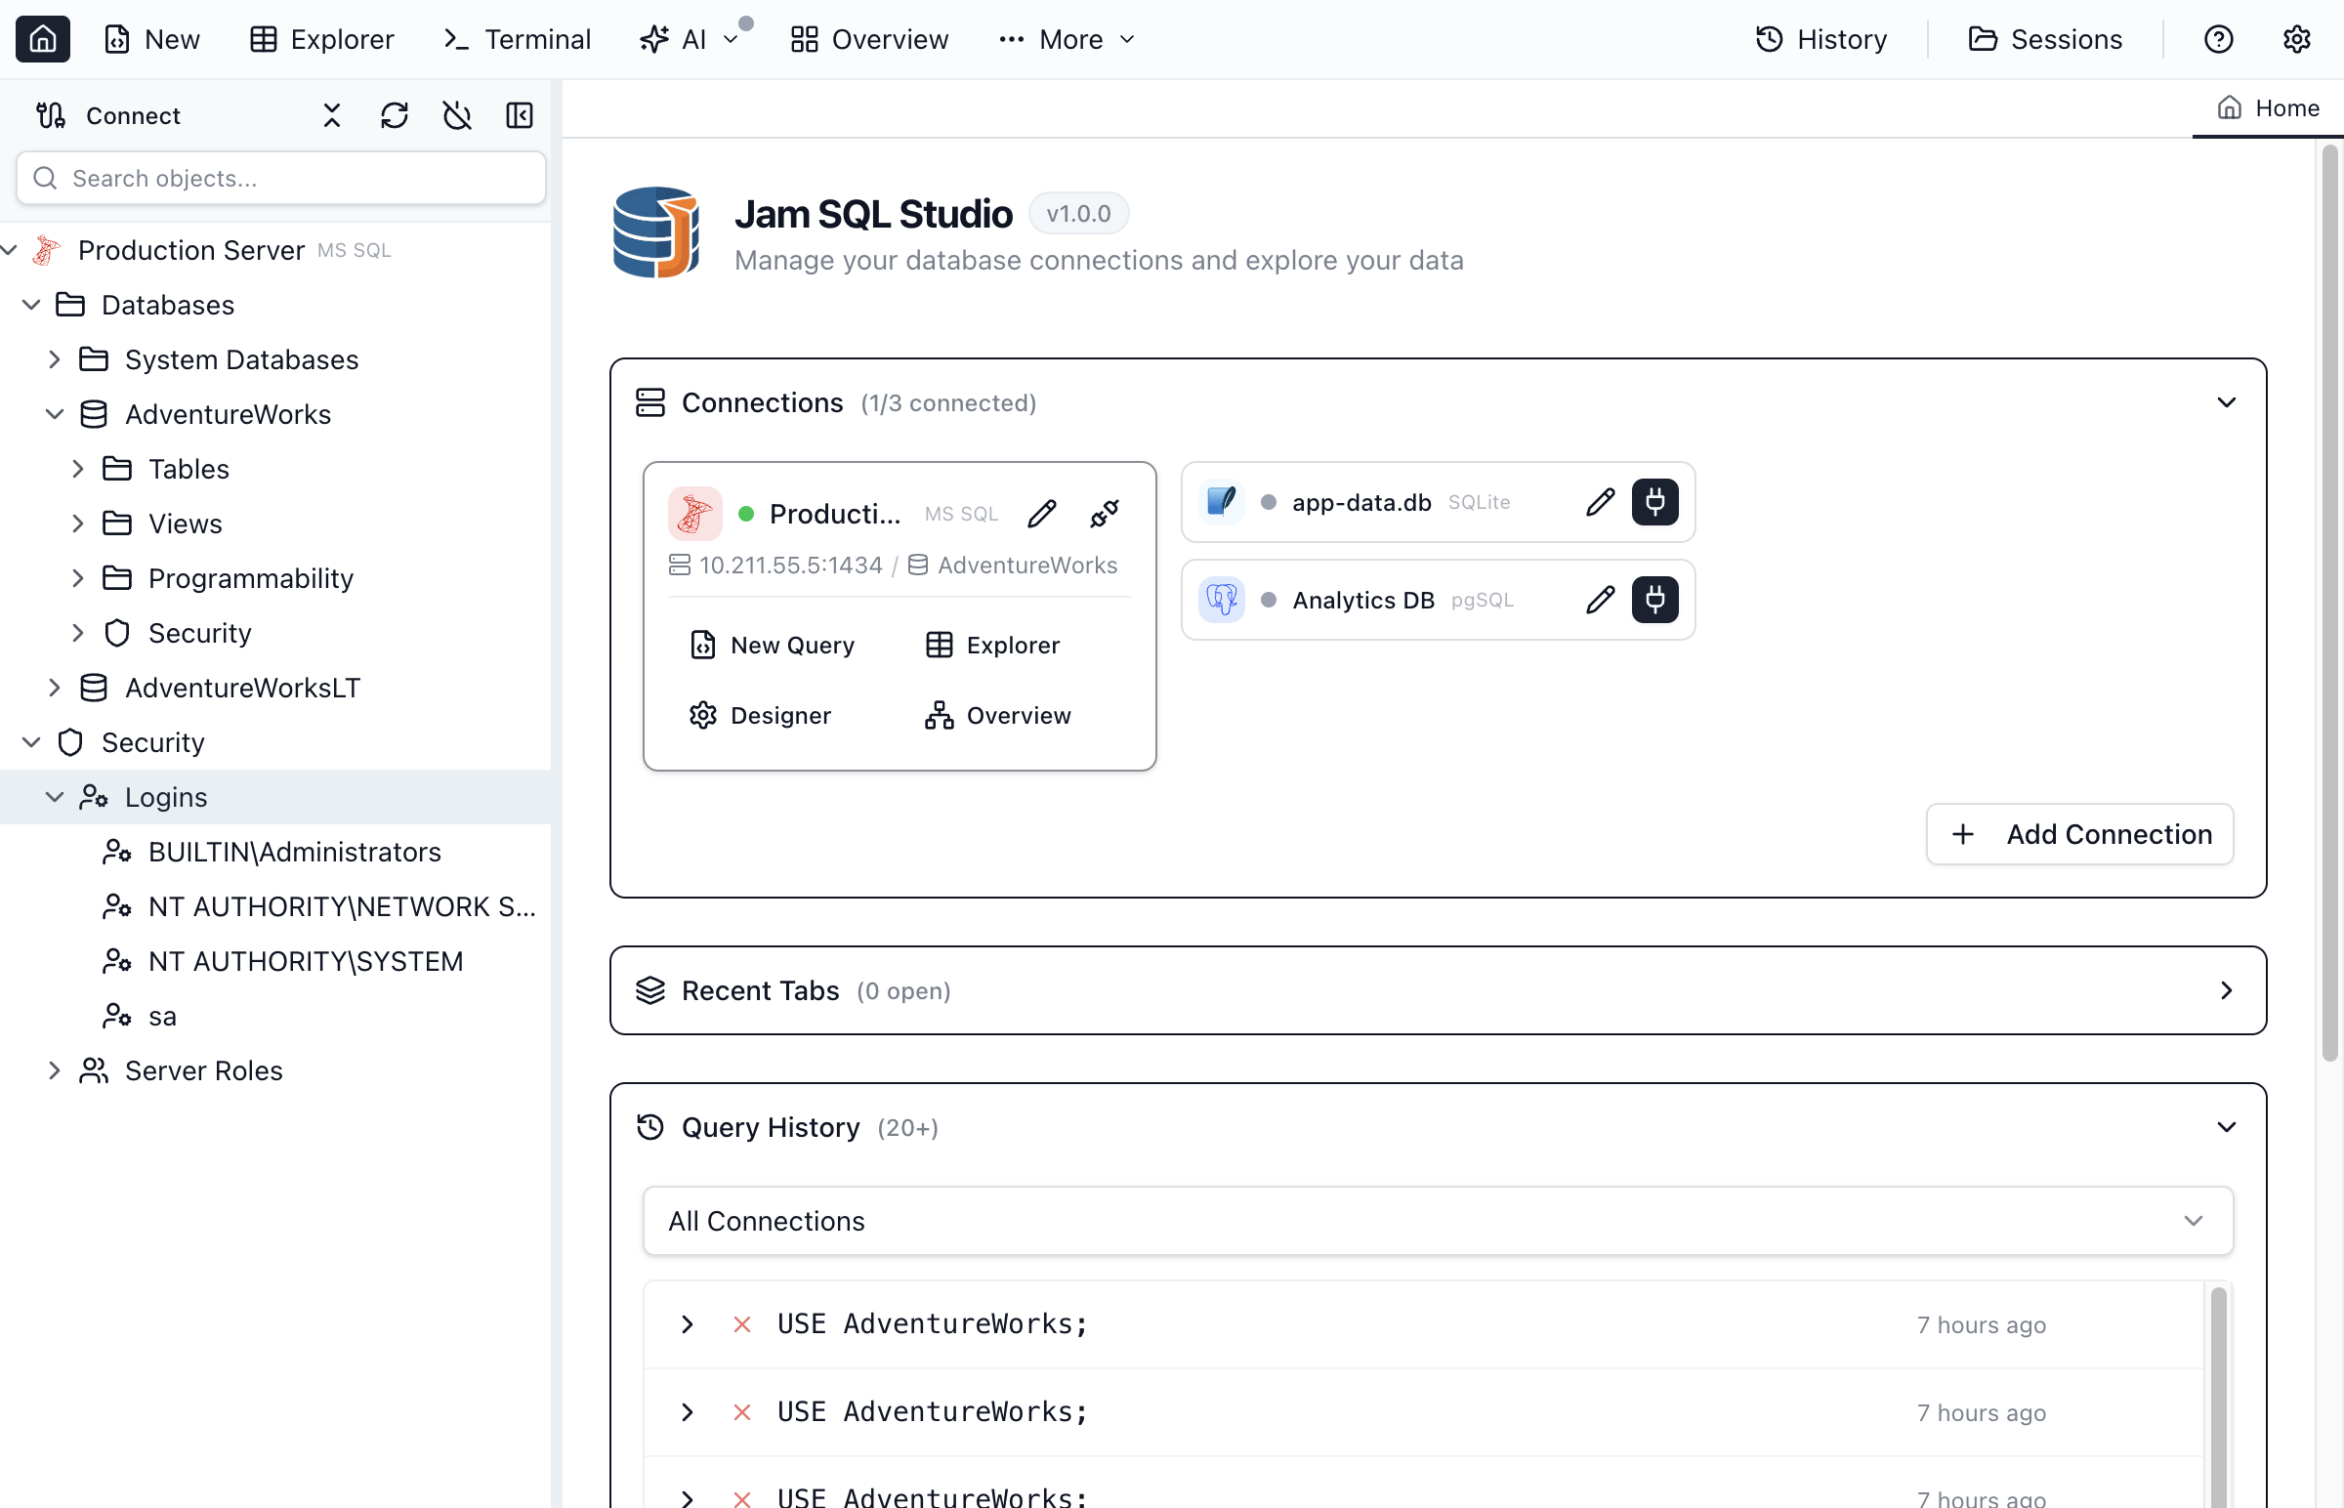Open the More menu in the top bar
The width and height of the screenshot is (2344, 1508).
pyautogui.click(x=1067, y=39)
